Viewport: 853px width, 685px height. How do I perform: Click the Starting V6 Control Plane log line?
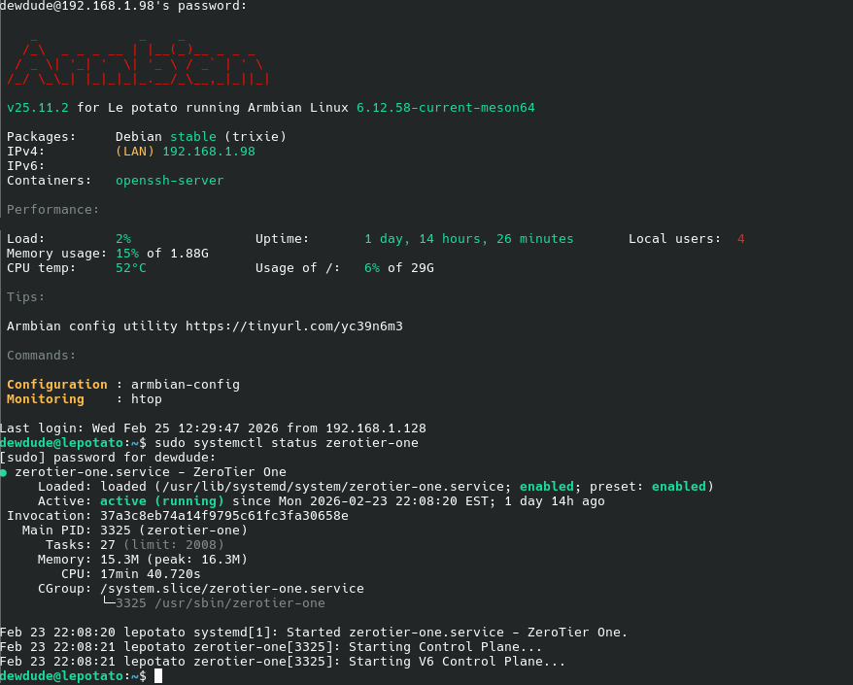click(282, 662)
